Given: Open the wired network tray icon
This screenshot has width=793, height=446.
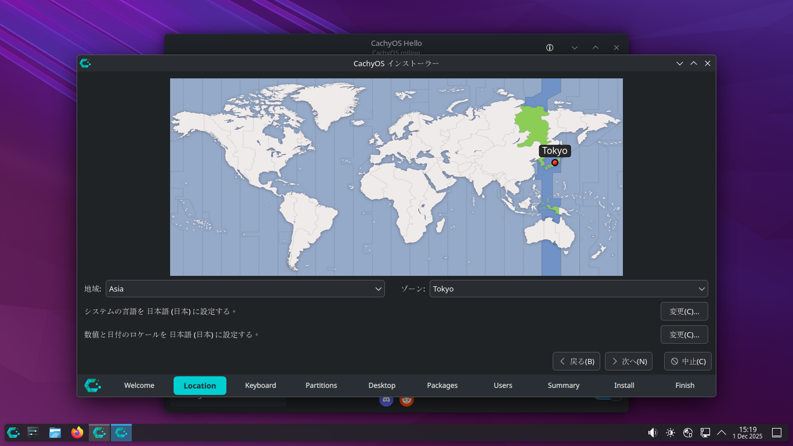Looking at the screenshot, I should 705,433.
